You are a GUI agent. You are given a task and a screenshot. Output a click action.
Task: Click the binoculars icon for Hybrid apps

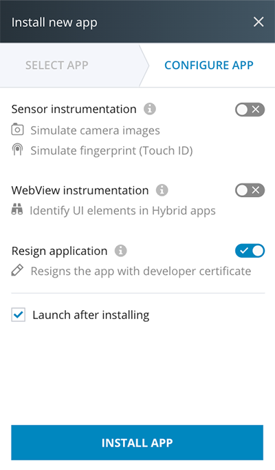[17, 210]
